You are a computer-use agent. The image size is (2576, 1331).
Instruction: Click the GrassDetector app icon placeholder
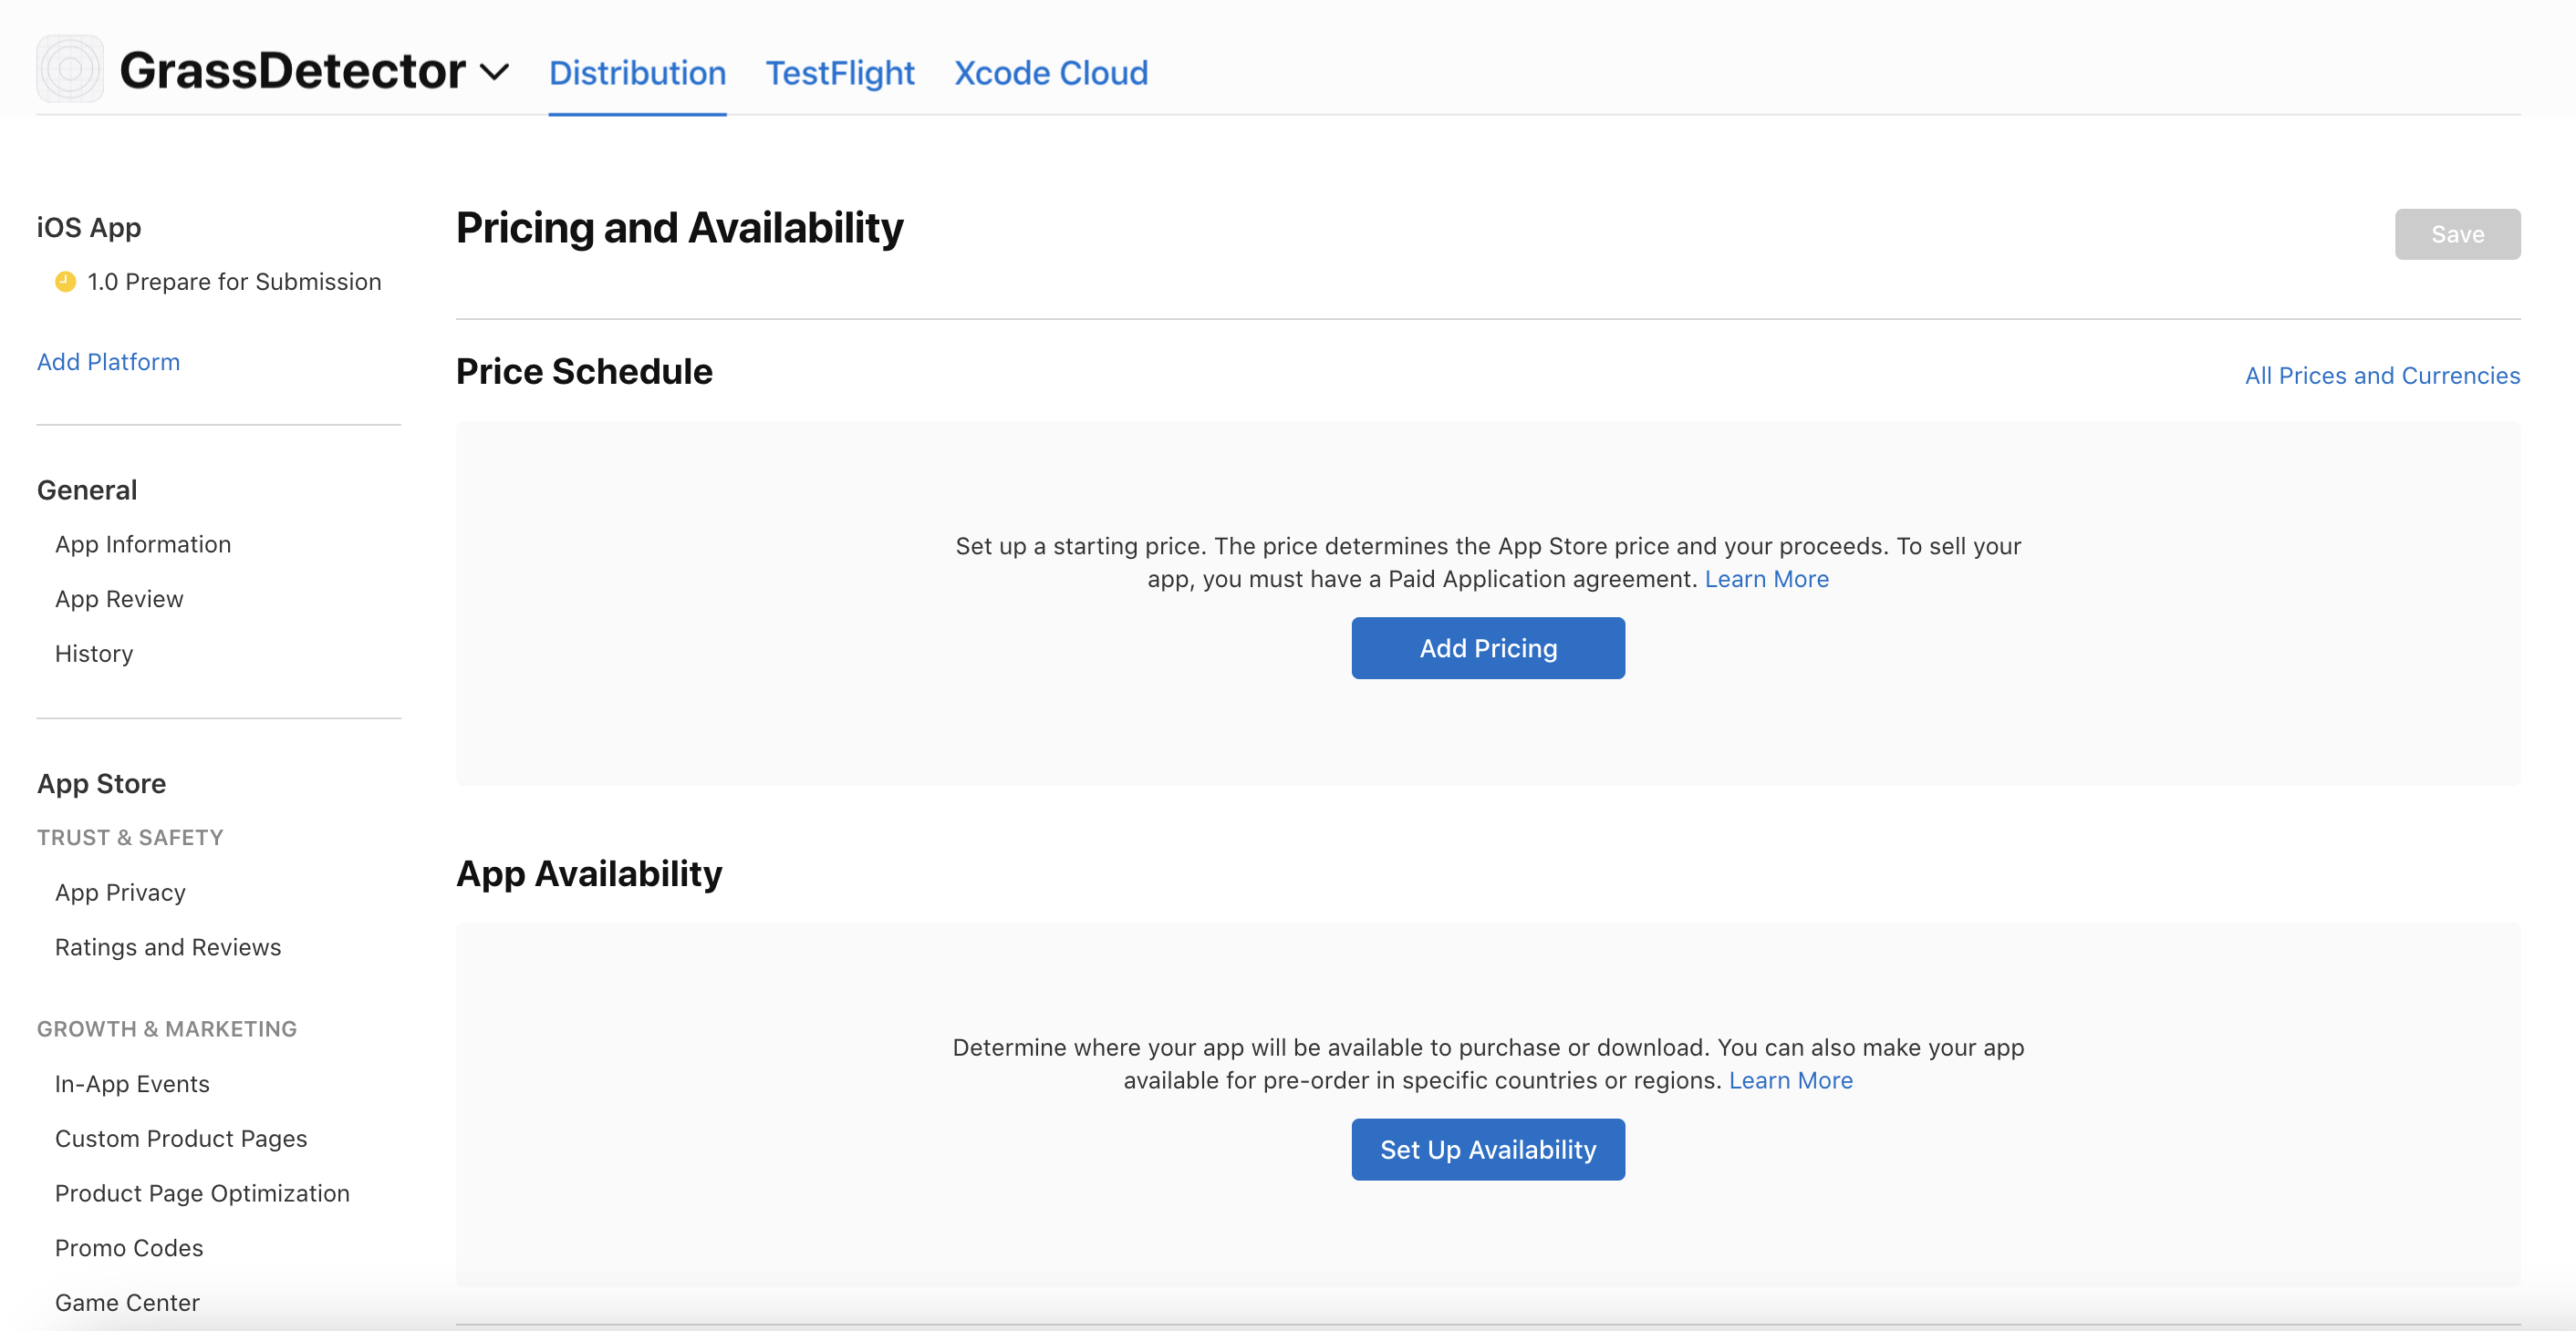[x=70, y=69]
